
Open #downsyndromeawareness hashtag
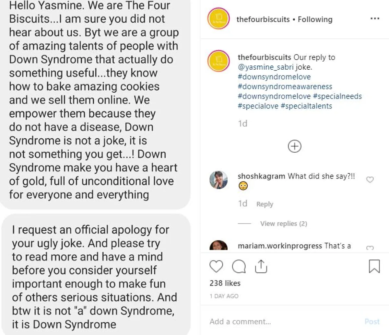[285, 87]
